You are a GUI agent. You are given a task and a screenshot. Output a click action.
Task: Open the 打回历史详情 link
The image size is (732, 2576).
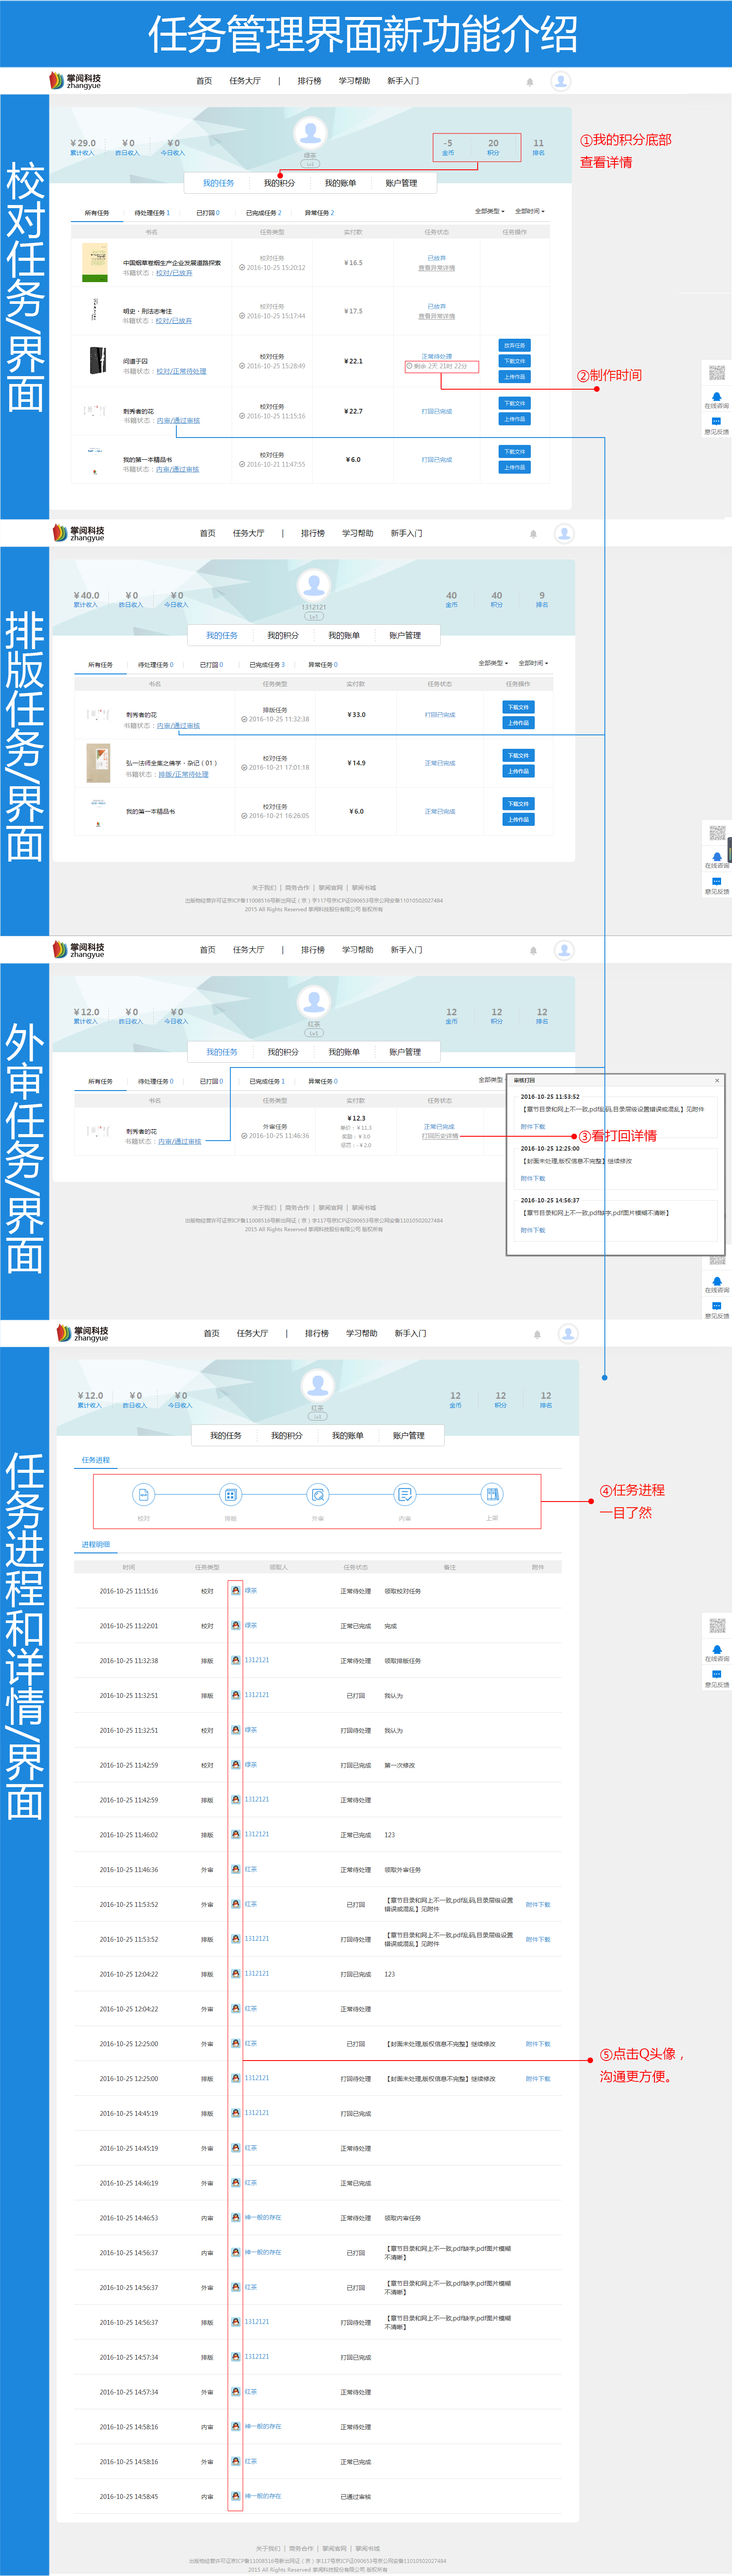[439, 1136]
